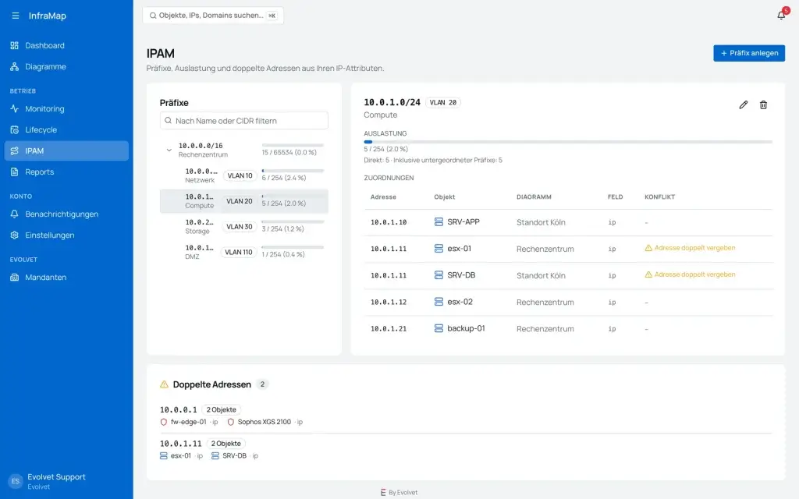The image size is (799, 499).
Task: Click the KONFLIKT column header
Action: (659, 197)
